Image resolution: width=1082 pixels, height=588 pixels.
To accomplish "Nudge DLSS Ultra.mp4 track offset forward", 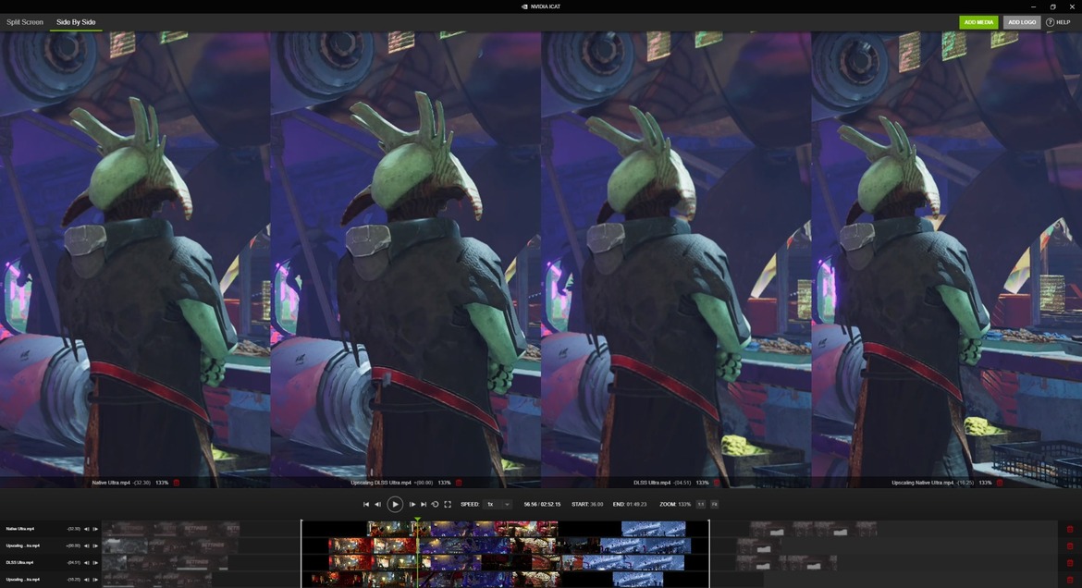I will click(95, 563).
